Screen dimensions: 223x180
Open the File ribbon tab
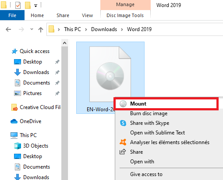[x=12, y=15]
